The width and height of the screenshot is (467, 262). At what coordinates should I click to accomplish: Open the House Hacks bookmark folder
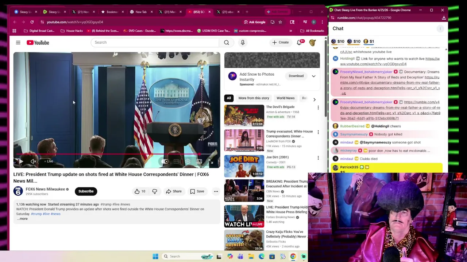tap(72, 31)
